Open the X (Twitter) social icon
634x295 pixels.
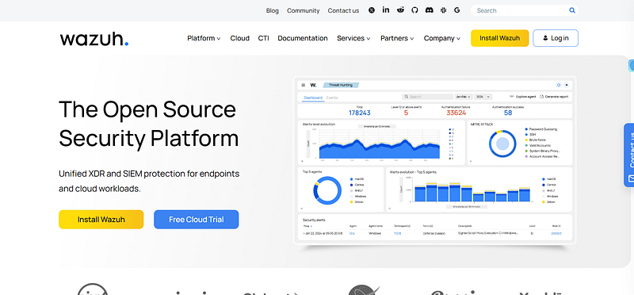pos(372,10)
